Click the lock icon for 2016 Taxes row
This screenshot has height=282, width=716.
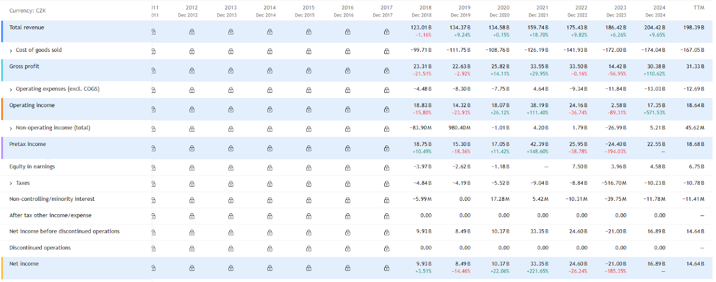click(348, 184)
